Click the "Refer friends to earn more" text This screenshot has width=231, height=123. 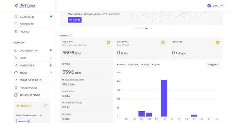click(x=29, y=115)
